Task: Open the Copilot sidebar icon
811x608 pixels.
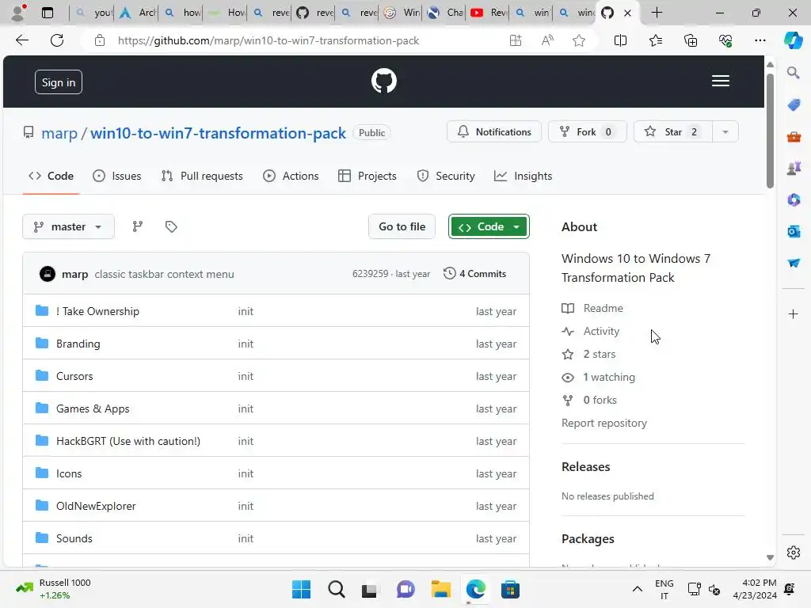Action: (x=793, y=40)
